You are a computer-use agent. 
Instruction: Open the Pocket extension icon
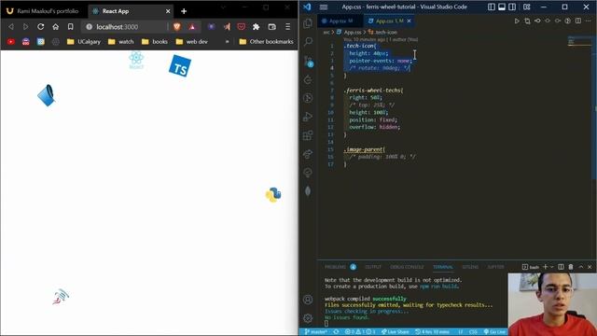pyautogui.click(x=241, y=27)
